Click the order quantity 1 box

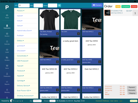(135, 13)
